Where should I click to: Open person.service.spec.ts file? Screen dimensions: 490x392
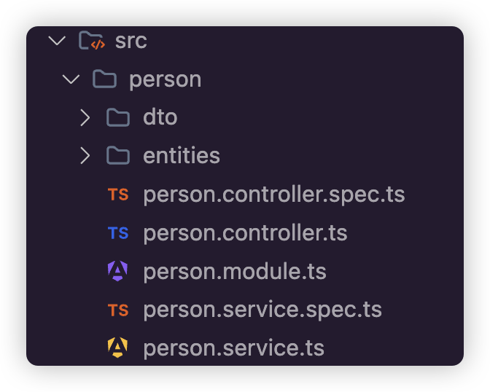[262, 310]
